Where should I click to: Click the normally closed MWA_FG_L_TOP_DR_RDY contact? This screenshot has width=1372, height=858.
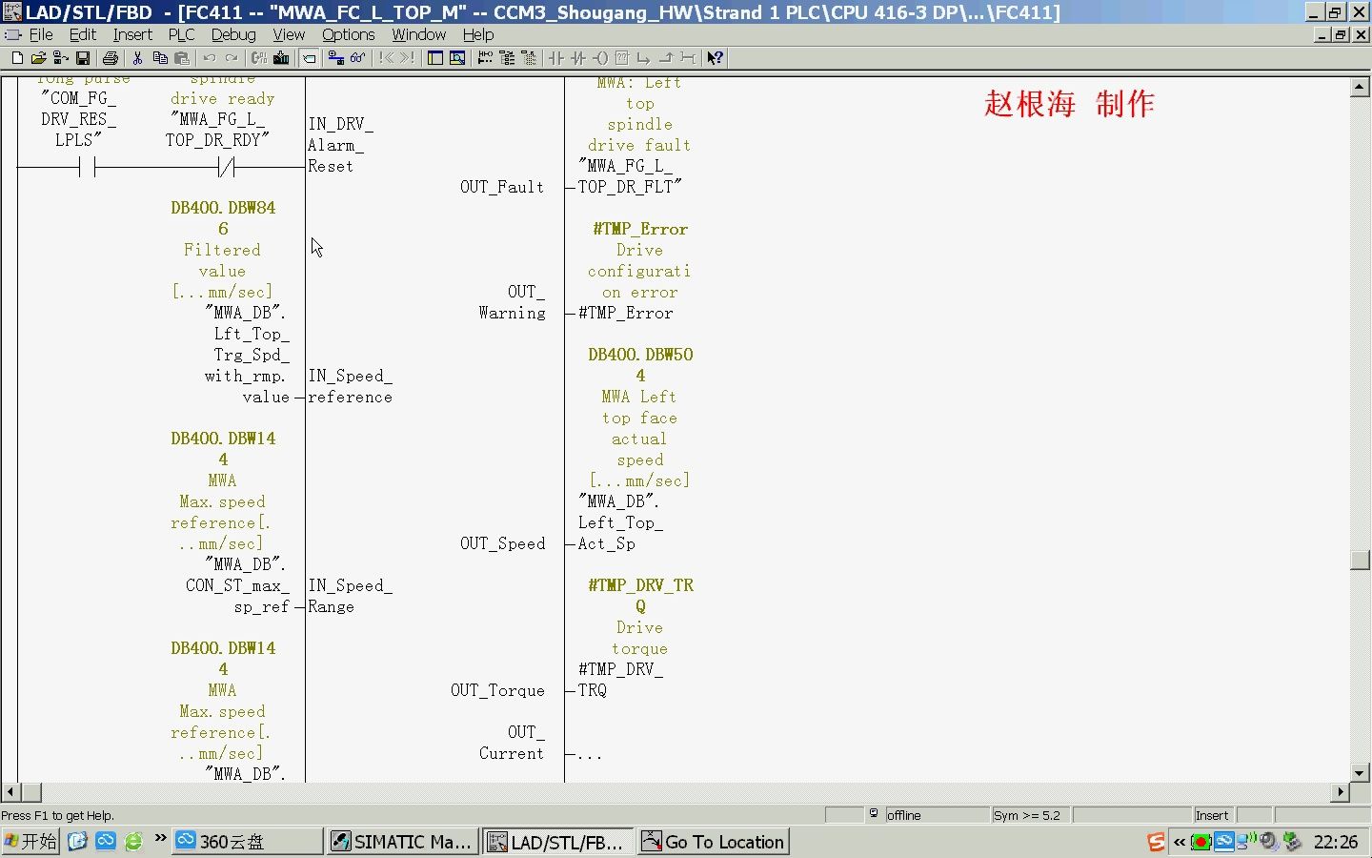(226, 169)
